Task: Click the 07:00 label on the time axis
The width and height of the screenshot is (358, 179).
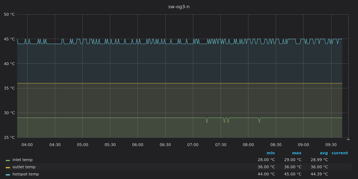Action: pos(193,145)
